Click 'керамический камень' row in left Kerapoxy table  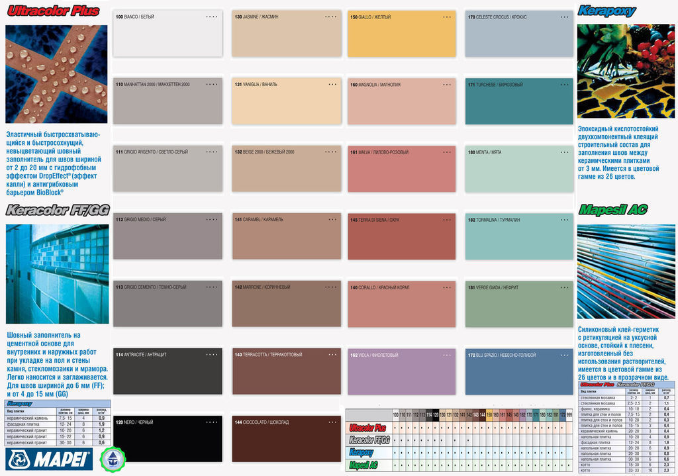[57, 418]
